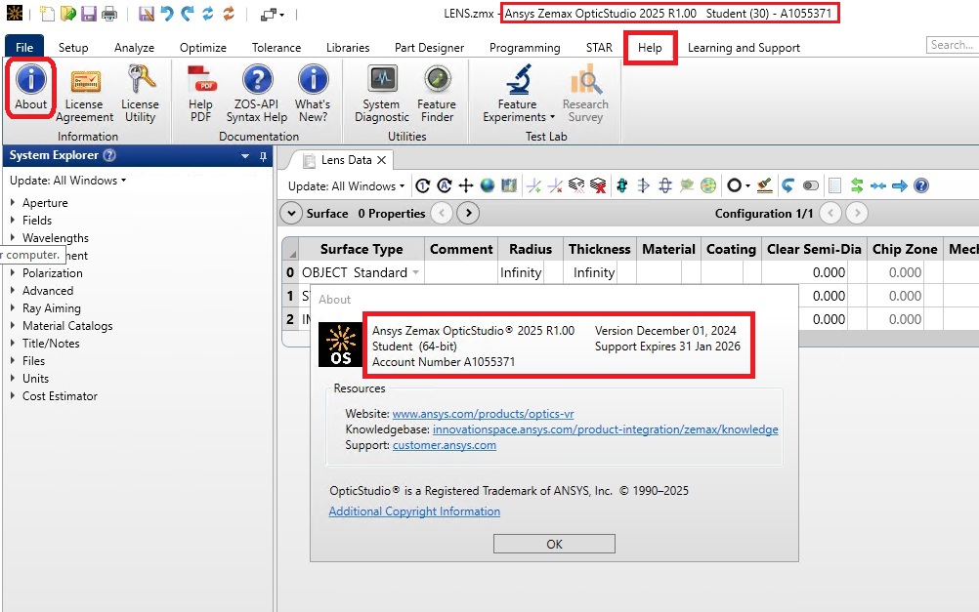This screenshot has height=612, width=979.
Task: Launch the License Utility
Action: point(140,95)
